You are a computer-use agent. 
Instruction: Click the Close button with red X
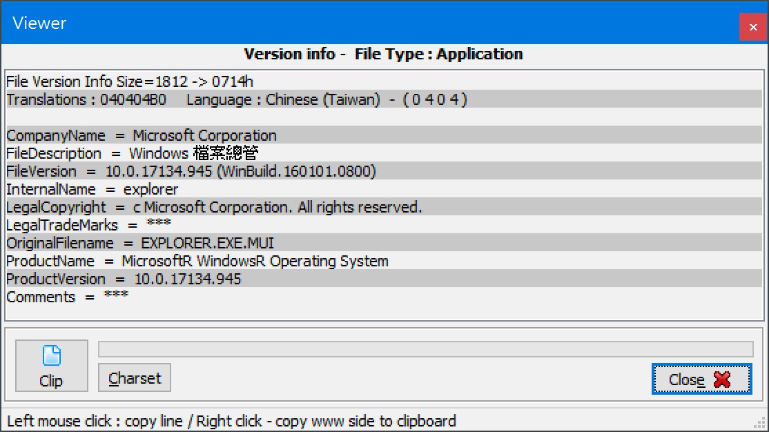click(x=701, y=379)
